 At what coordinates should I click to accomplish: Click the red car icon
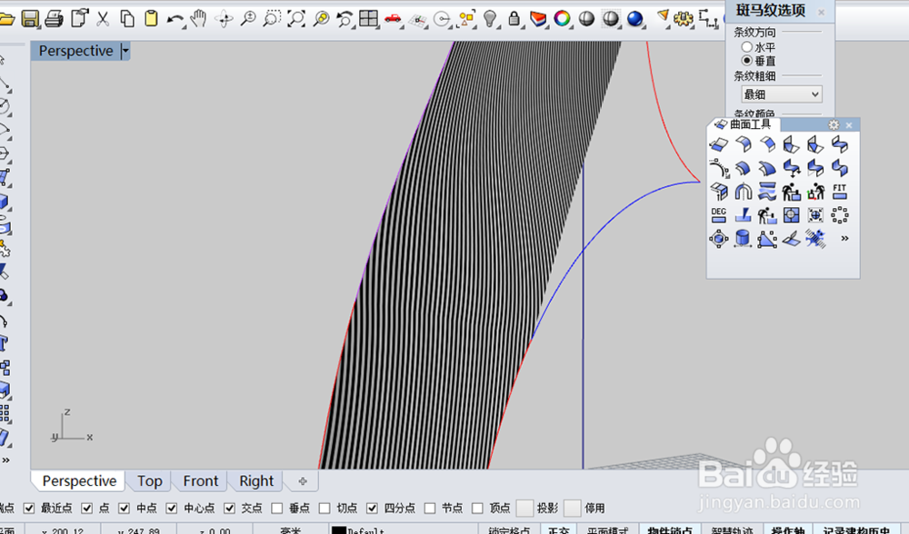point(393,18)
